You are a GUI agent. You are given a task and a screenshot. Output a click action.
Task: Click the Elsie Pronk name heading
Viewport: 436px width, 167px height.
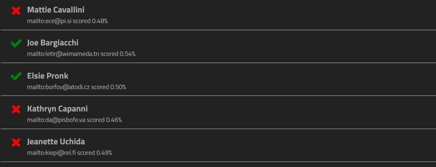tap(48, 76)
